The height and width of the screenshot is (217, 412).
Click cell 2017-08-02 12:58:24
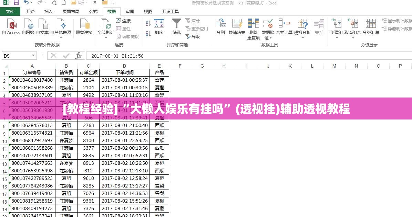(125, 178)
